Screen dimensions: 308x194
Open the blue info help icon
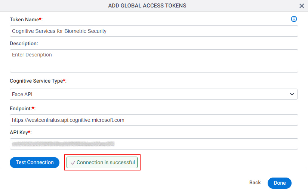[x=294, y=19]
